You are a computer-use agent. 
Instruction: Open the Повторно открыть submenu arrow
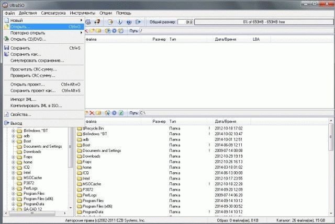81,33
